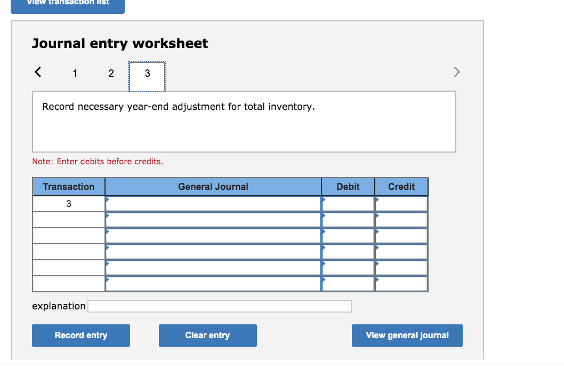Click the right navigation chevron arrow

pos(456,71)
